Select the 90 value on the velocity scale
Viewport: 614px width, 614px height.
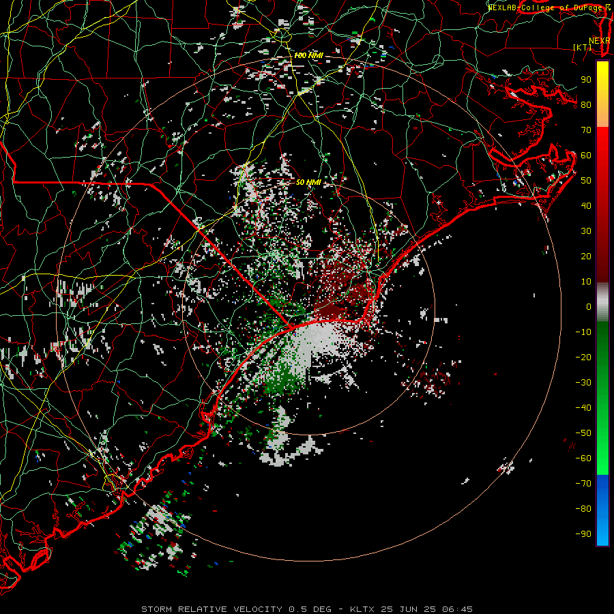pyautogui.click(x=586, y=80)
